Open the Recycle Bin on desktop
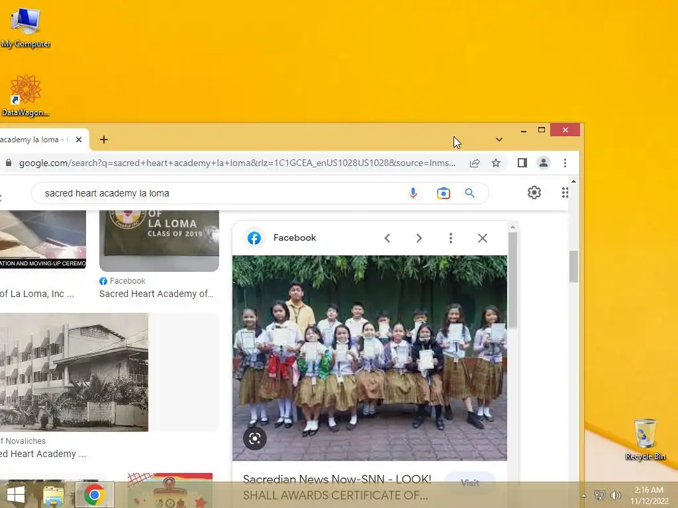Screen dimensions: 678x508 point(645,440)
